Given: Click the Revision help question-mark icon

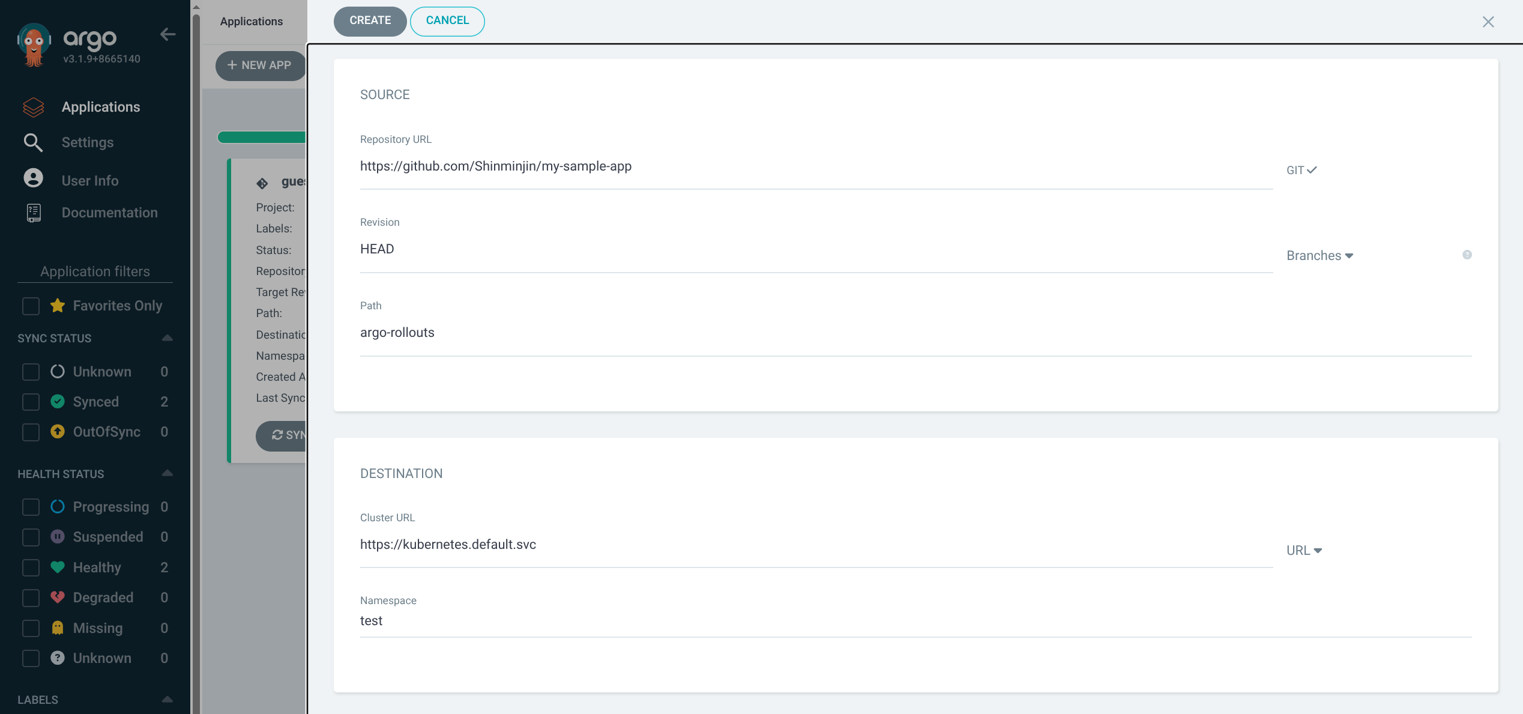Looking at the screenshot, I should tap(1467, 255).
